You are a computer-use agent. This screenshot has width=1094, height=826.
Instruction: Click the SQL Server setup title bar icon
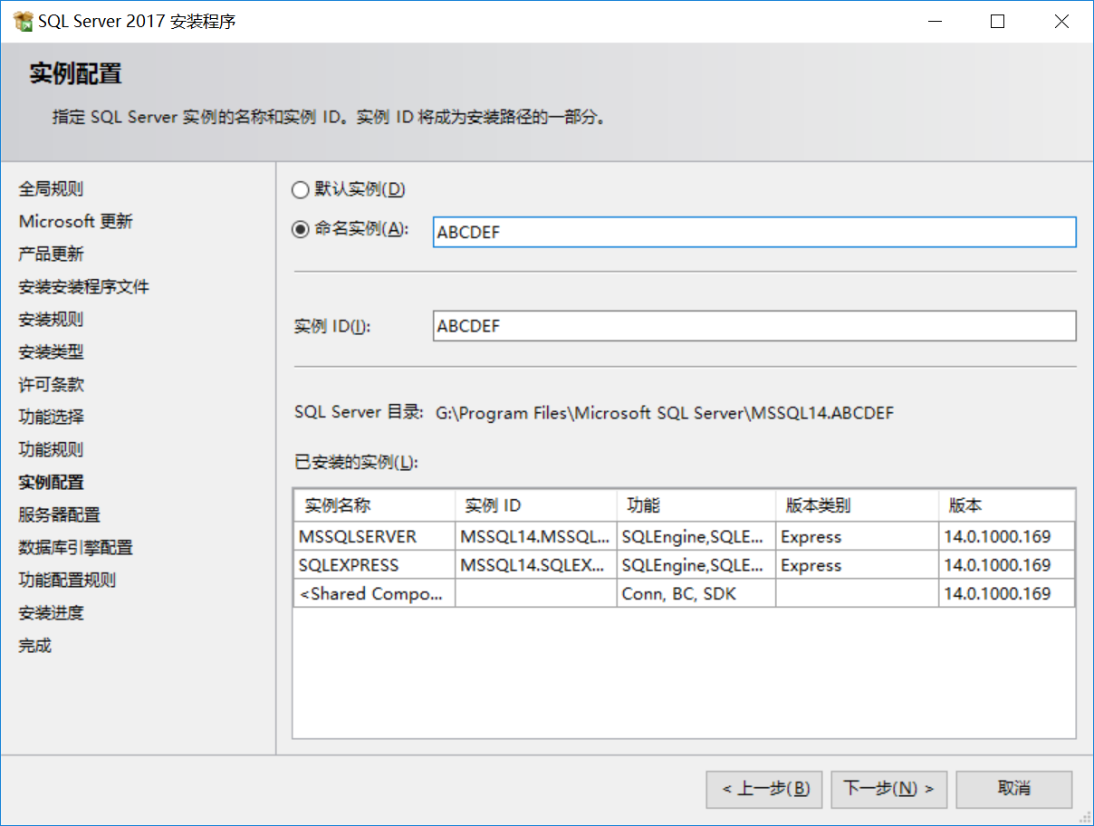tap(24, 21)
